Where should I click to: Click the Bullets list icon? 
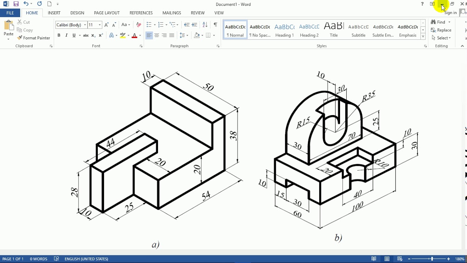(149, 25)
